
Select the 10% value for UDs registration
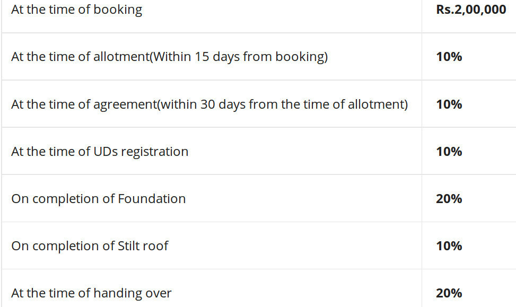click(x=449, y=152)
